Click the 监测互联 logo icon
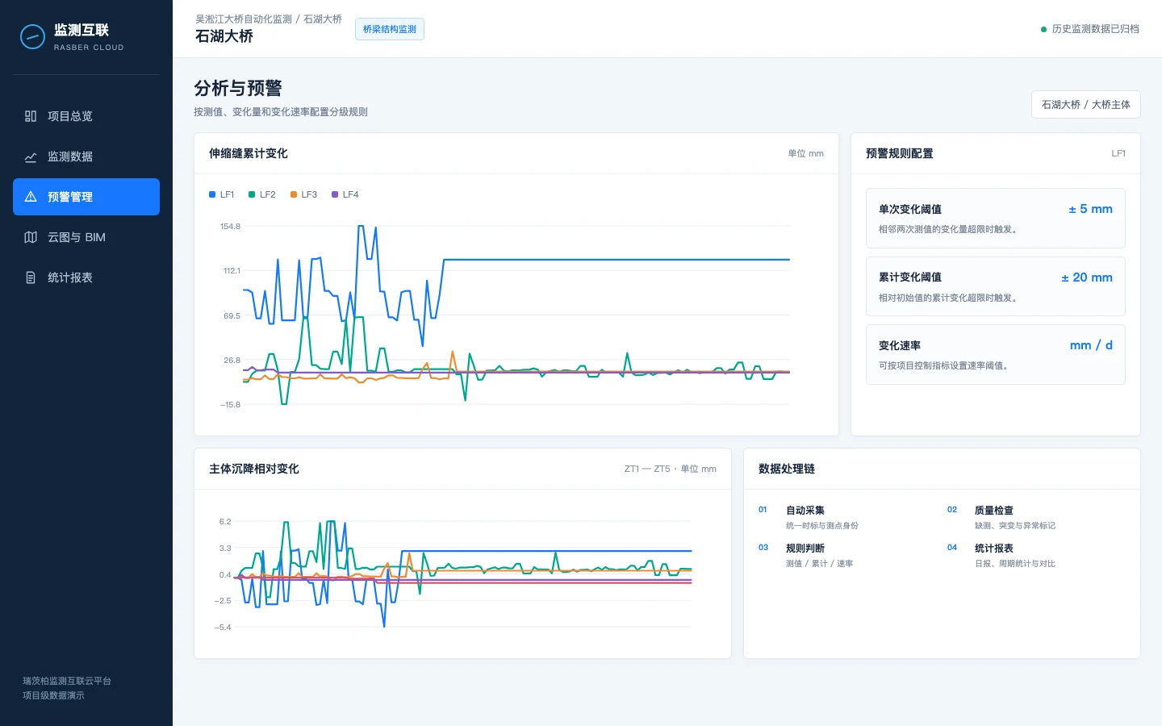The height and width of the screenshot is (726, 1162). pyautogui.click(x=32, y=36)
